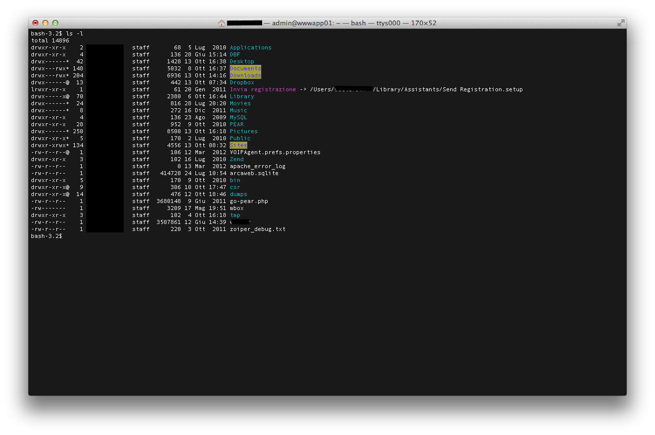Select the csr directory name
Viewport: 655px width, 435px height.
click(x=235, y=187)
